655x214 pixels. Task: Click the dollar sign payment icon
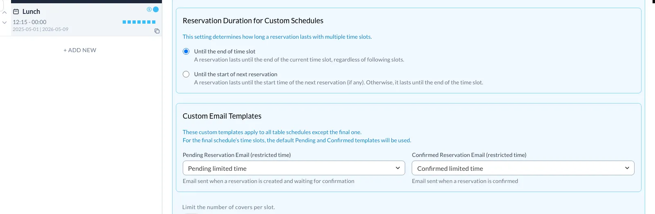coord(149,9)
